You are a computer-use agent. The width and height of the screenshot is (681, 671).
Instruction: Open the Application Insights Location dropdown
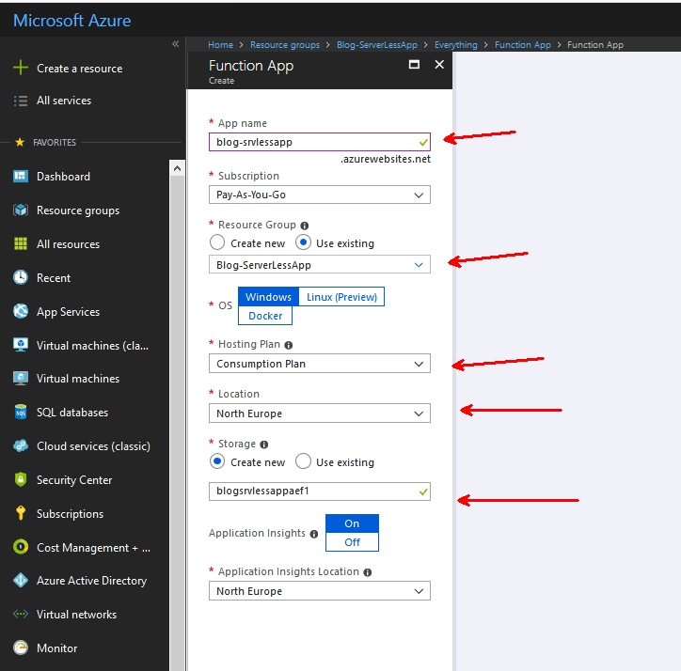320,591
